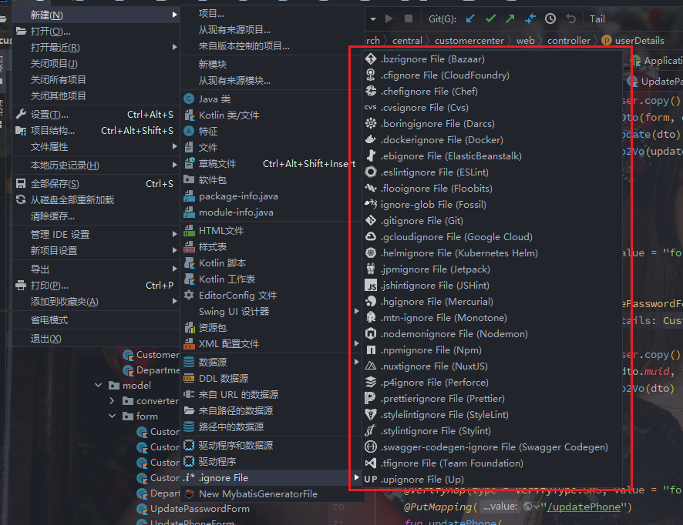This screenshot has height=525, width=683.
Task: Open the /updatePhone mapping link in editor
Action: 584,507
